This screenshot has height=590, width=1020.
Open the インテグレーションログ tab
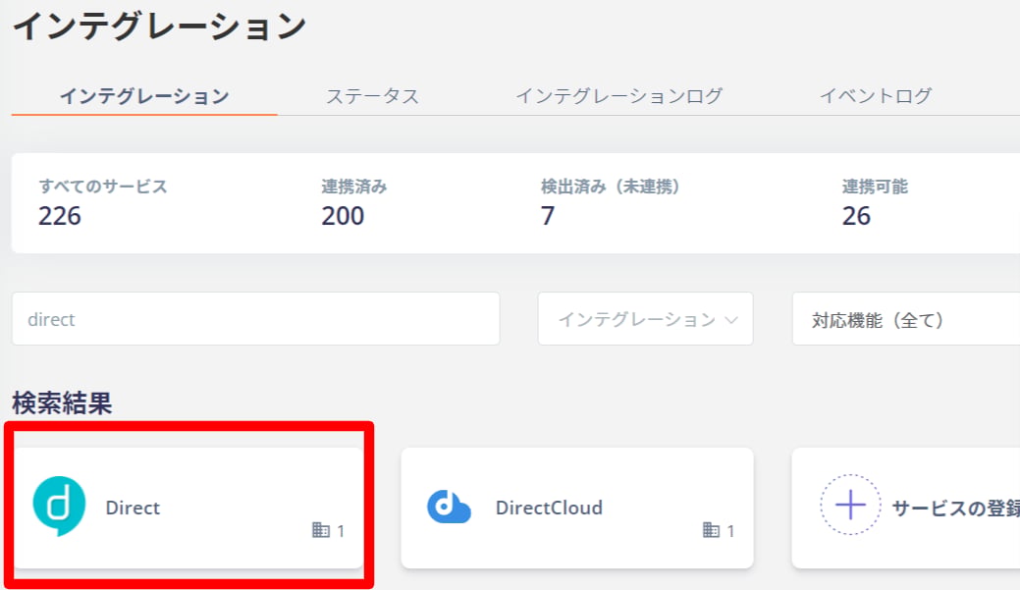(618, 96)
